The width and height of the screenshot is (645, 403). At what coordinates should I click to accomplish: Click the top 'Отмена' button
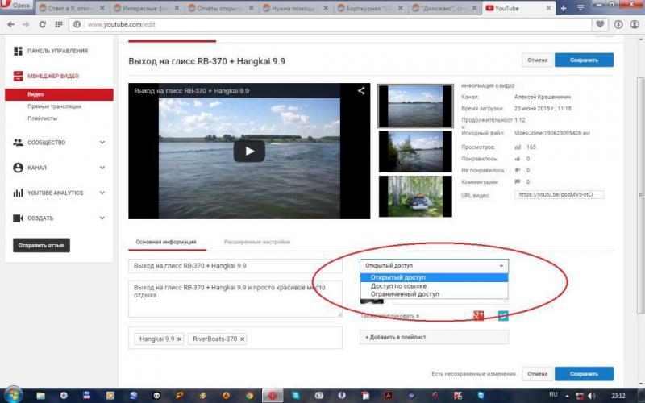point(538,60)
